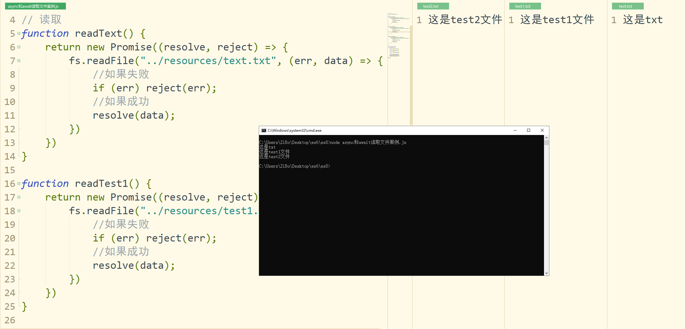Collapse the fs.readFile callback at line 7
The height and width of the screenshot is (329, 685).
[x=19, y=61]
